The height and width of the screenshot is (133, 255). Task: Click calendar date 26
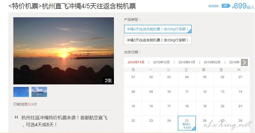click(205, 121)
